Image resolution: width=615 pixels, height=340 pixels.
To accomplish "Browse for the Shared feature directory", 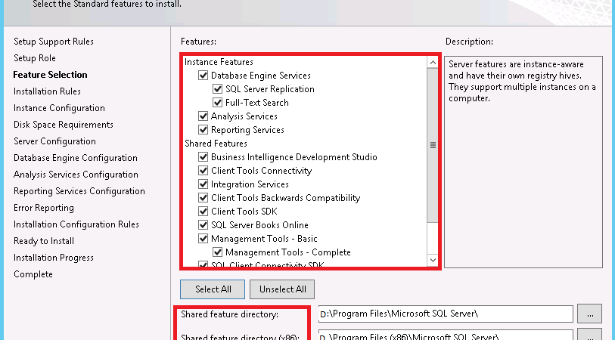I will [x=589, y=314].
